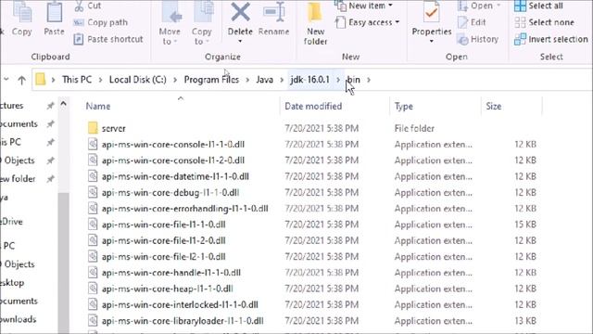Open Desktop in the navigation pane
593x334 pixels.
point(12,282)
